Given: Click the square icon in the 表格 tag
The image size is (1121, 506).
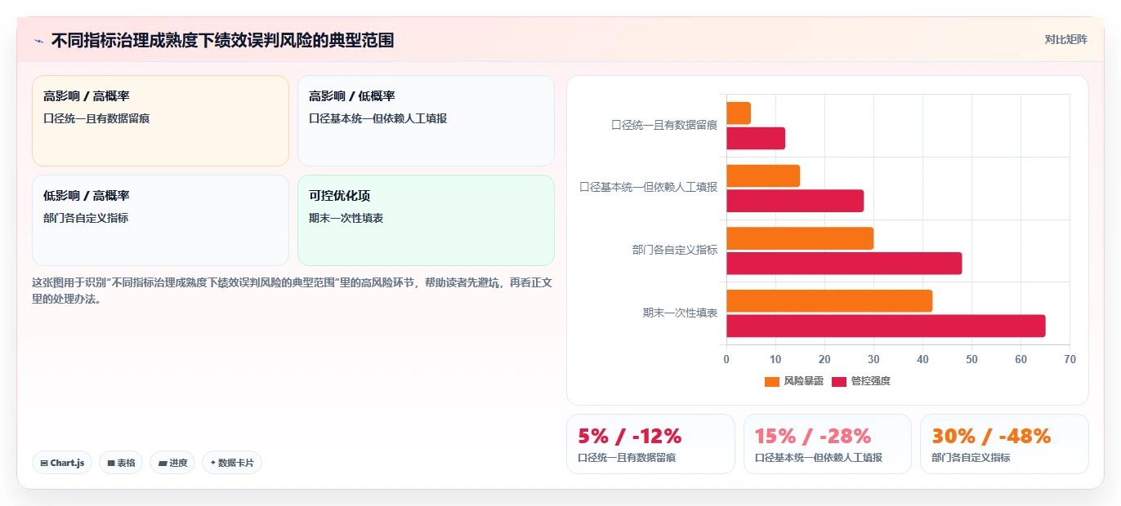Looking at the screenshot, I should (x=111, y=463).
